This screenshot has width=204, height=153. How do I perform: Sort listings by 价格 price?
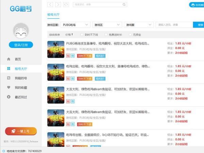point(69,35)
